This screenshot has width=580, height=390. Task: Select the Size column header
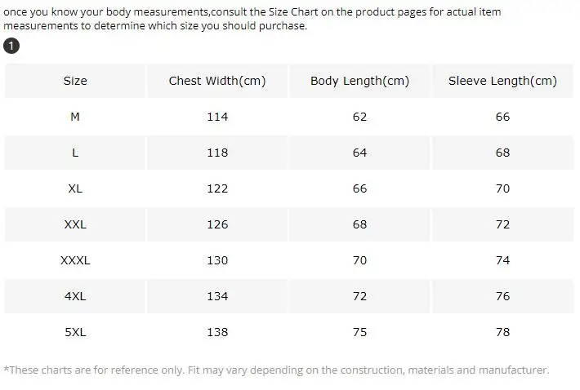click(75, 81)
